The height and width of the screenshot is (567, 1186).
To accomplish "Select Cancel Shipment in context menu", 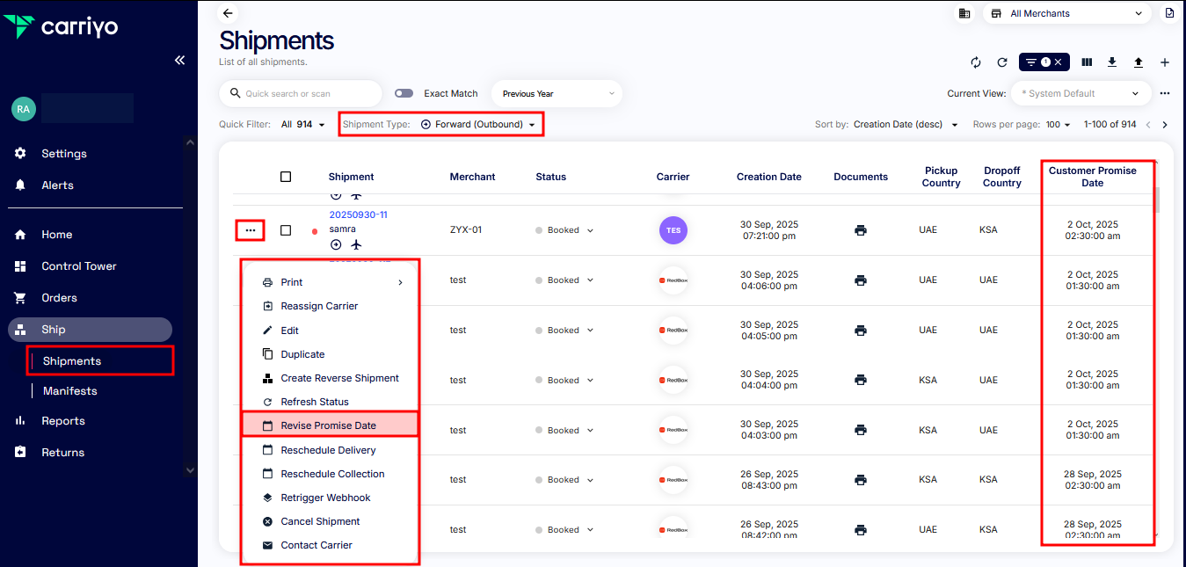I will pyautogui.click(x=320, y=521).
